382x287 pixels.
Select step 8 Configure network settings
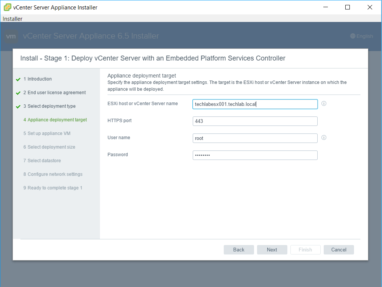[53, 174]
